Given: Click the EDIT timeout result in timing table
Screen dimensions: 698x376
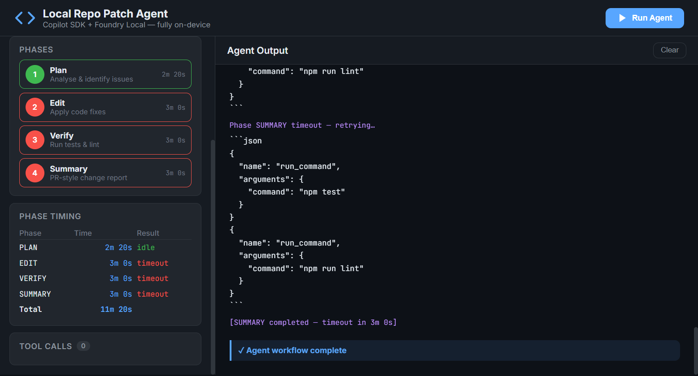Looking at the screenshot, I should 153,263.
